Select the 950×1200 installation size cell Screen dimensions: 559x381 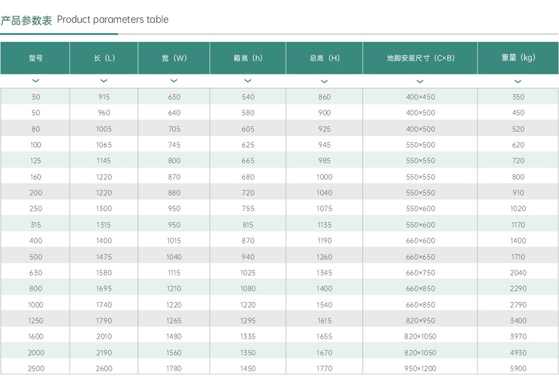coord(420,368)
